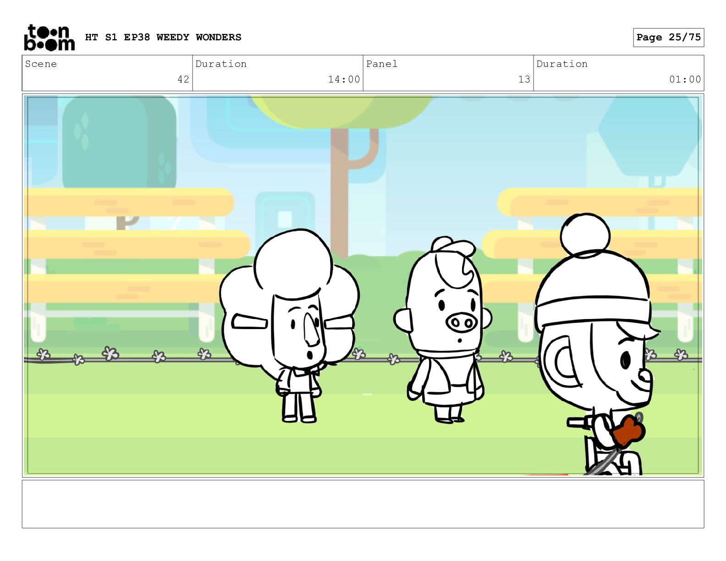This screenshot has width=726, height=561.
Task: Click the empty notes box below panel
Action: 363,504
